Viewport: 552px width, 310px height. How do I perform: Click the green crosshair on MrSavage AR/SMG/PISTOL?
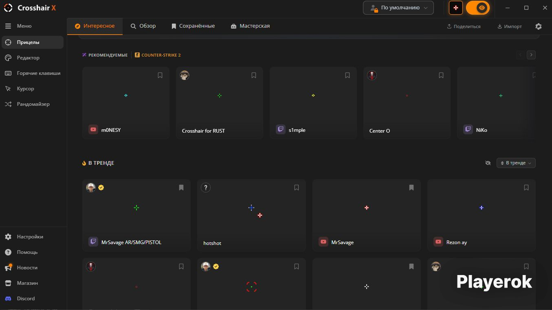point(136,208)
